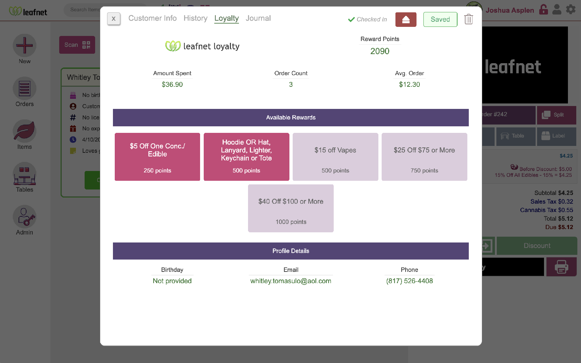Open the History tab
This screenshot has height=363, width=581.
tap(195, 18)
